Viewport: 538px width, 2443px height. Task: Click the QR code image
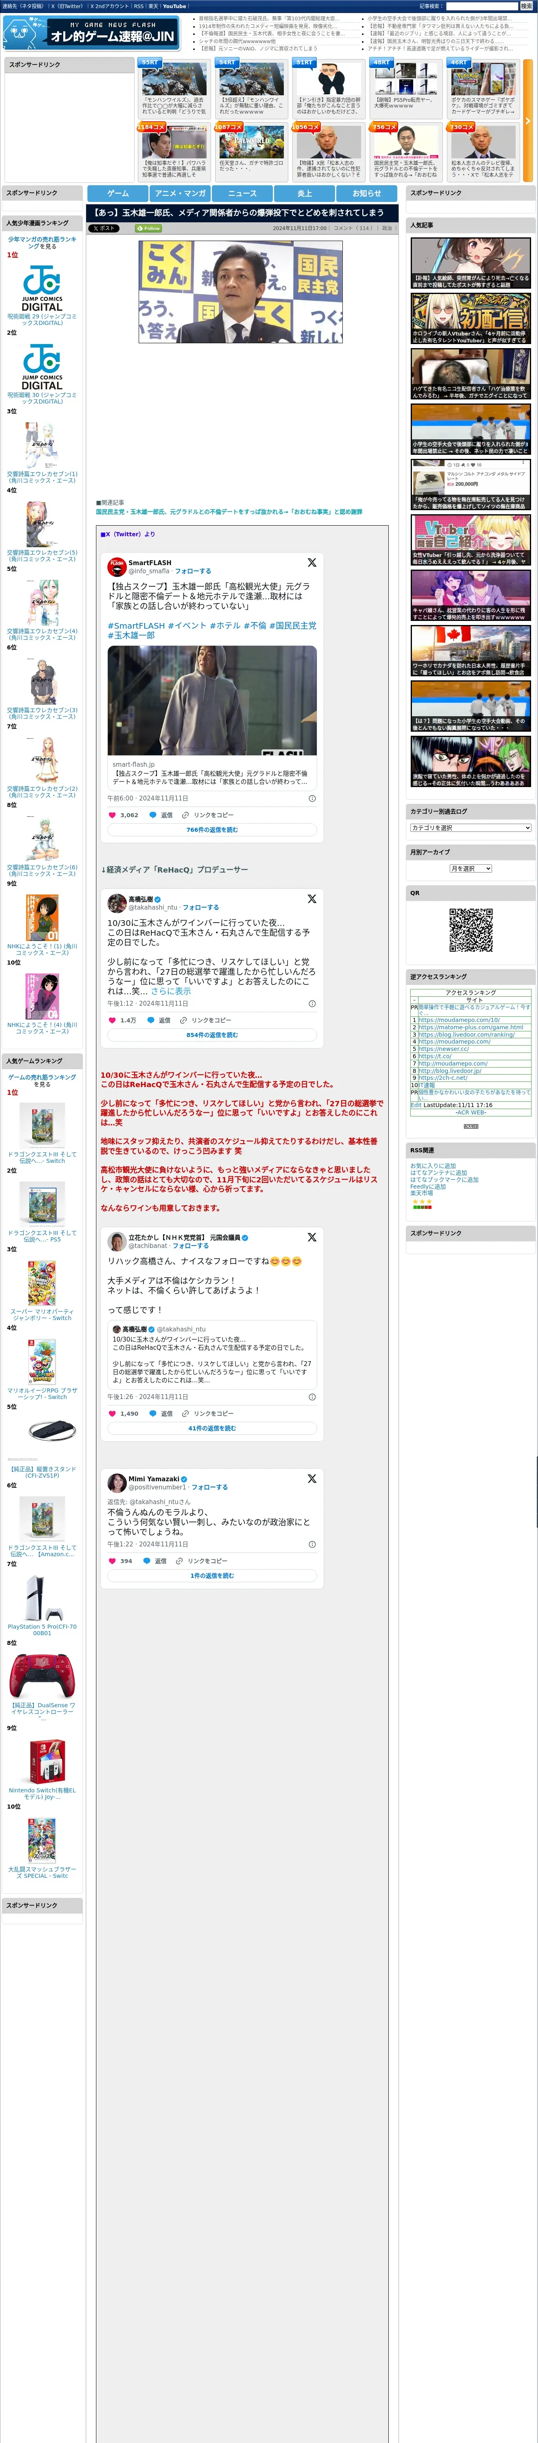click(x=471, y=930)
